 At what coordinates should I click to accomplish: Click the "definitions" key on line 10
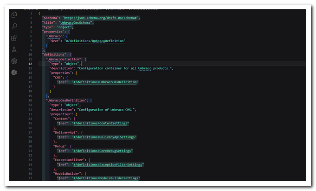[54, 54]
